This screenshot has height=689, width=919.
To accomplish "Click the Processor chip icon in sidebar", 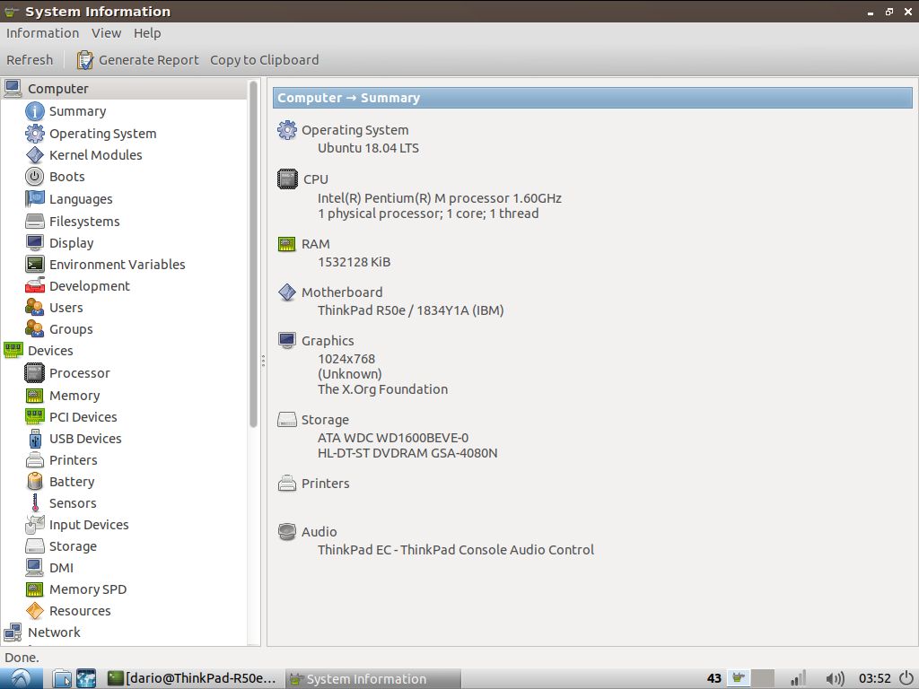I will click(x=35, y=372).
